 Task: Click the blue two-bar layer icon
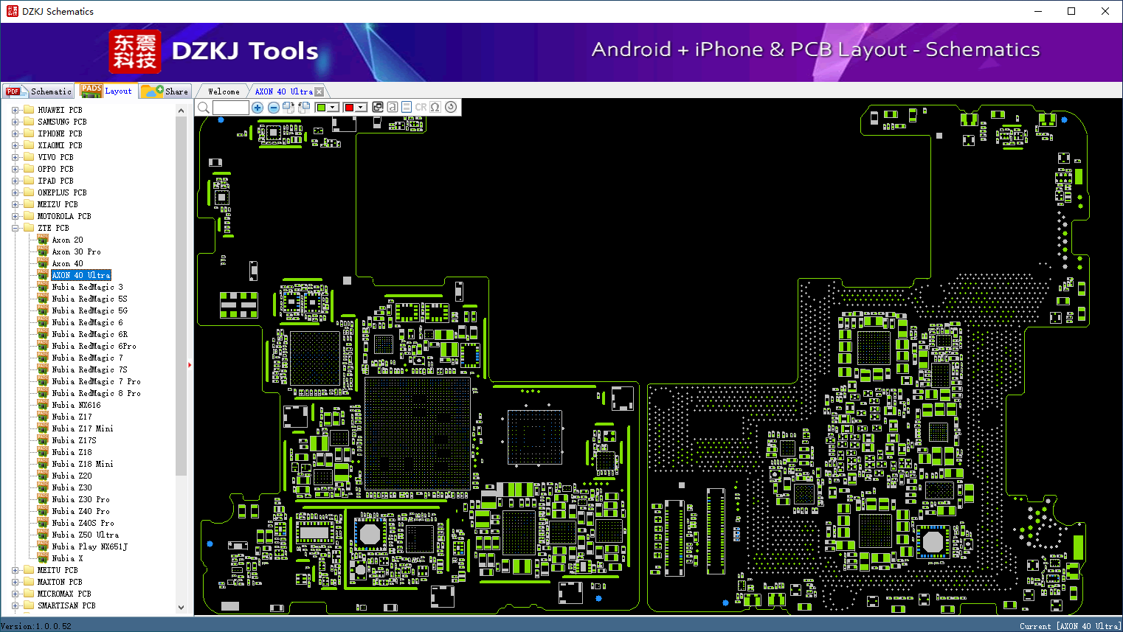[407, 107]
